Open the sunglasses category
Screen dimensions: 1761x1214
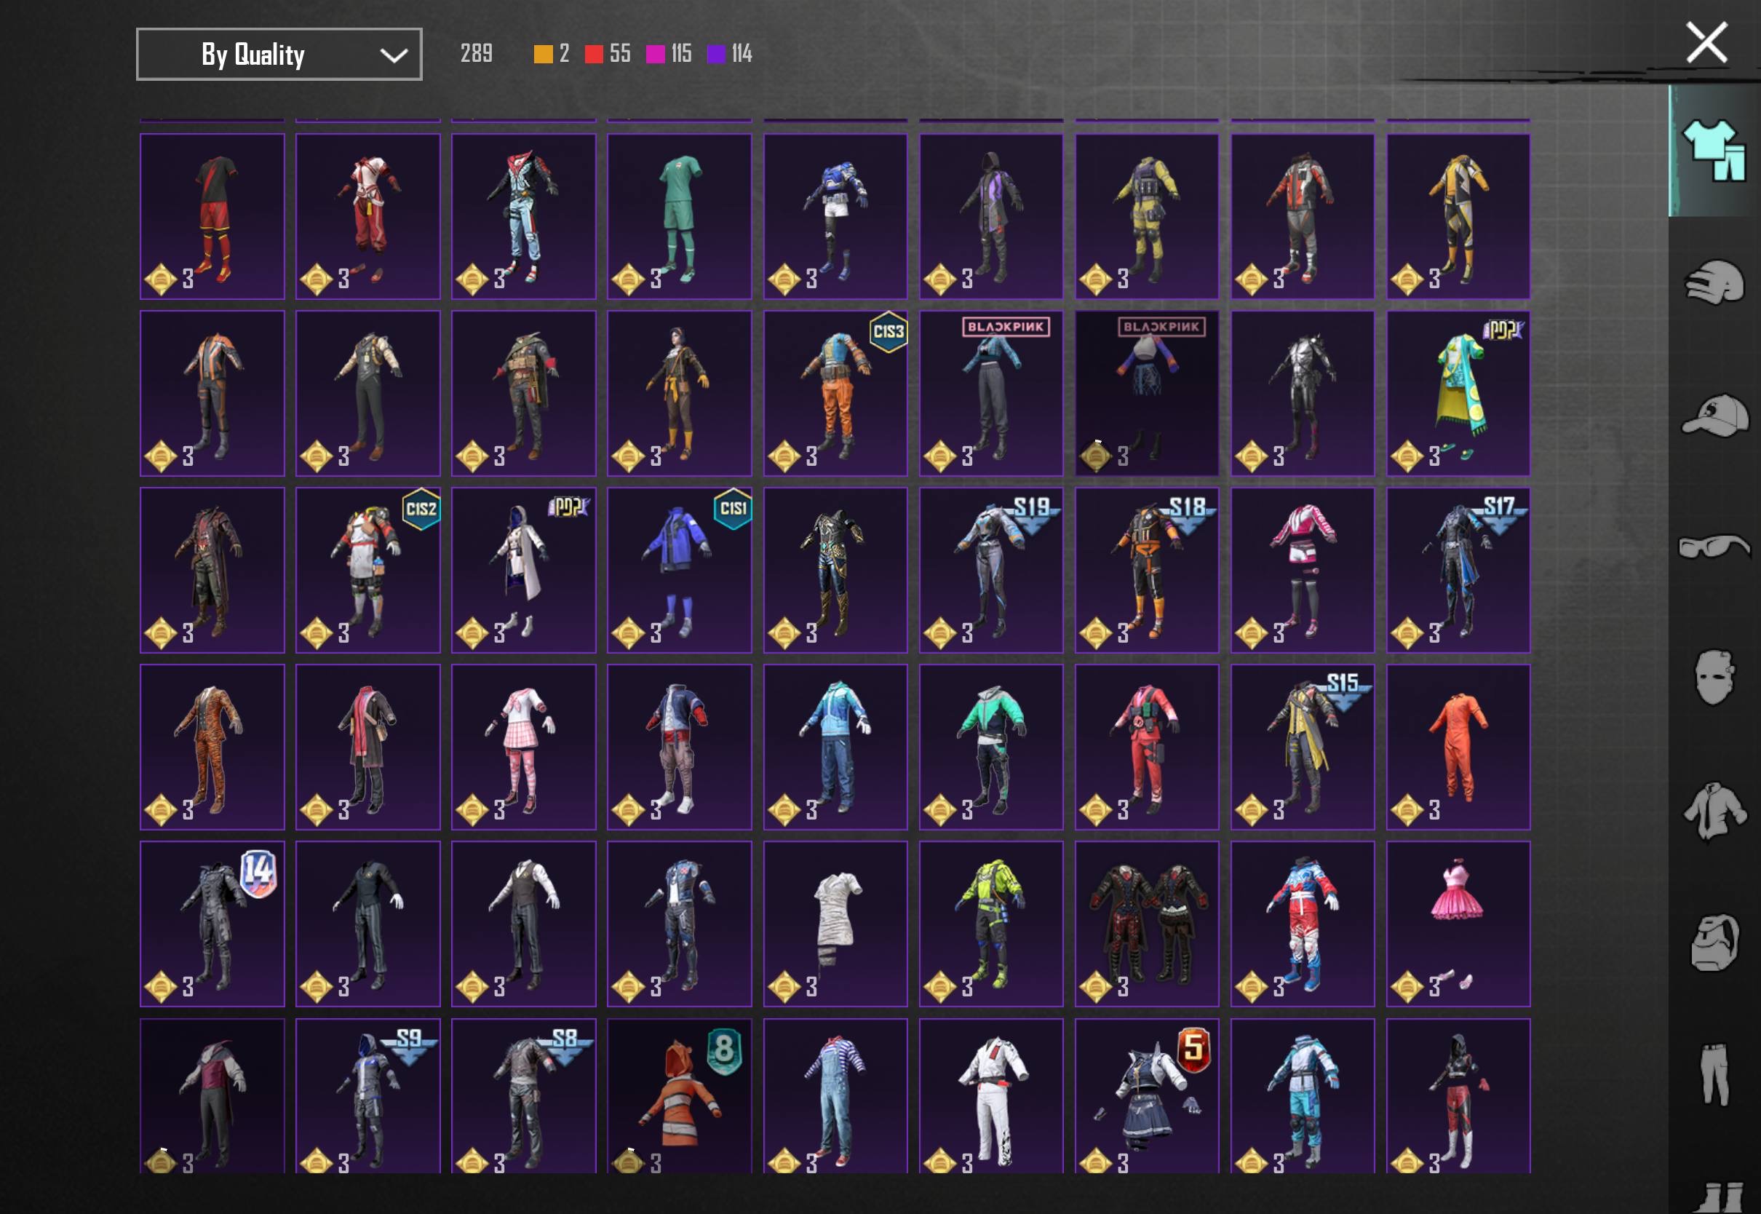[1714, 546]
